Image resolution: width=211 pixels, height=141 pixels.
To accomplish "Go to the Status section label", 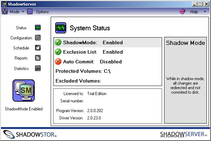I will [x=21, y=28].
